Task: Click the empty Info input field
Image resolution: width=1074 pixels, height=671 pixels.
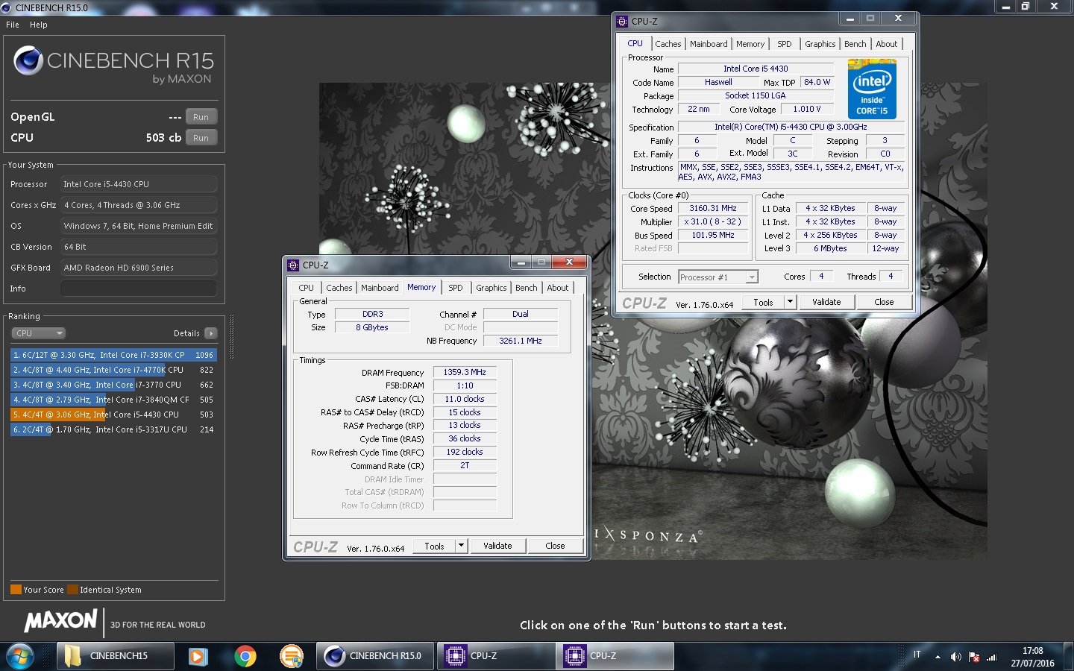Action: coord(139,289)
